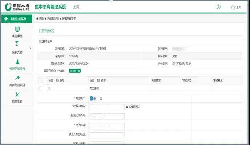
Task: Click the 我报名的项目 sidebar label
Action: (x=17, y=69)
